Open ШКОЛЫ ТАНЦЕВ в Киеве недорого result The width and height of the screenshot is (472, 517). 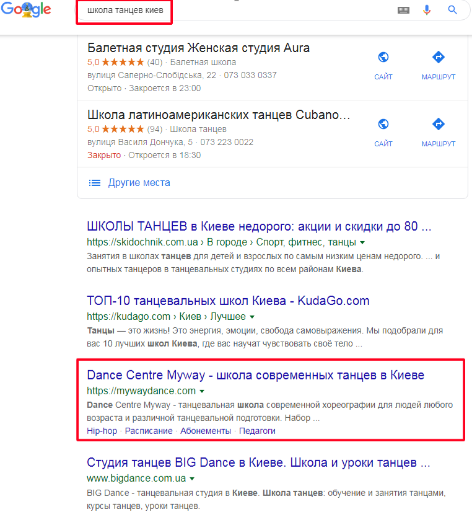click(x=259, y=226)
